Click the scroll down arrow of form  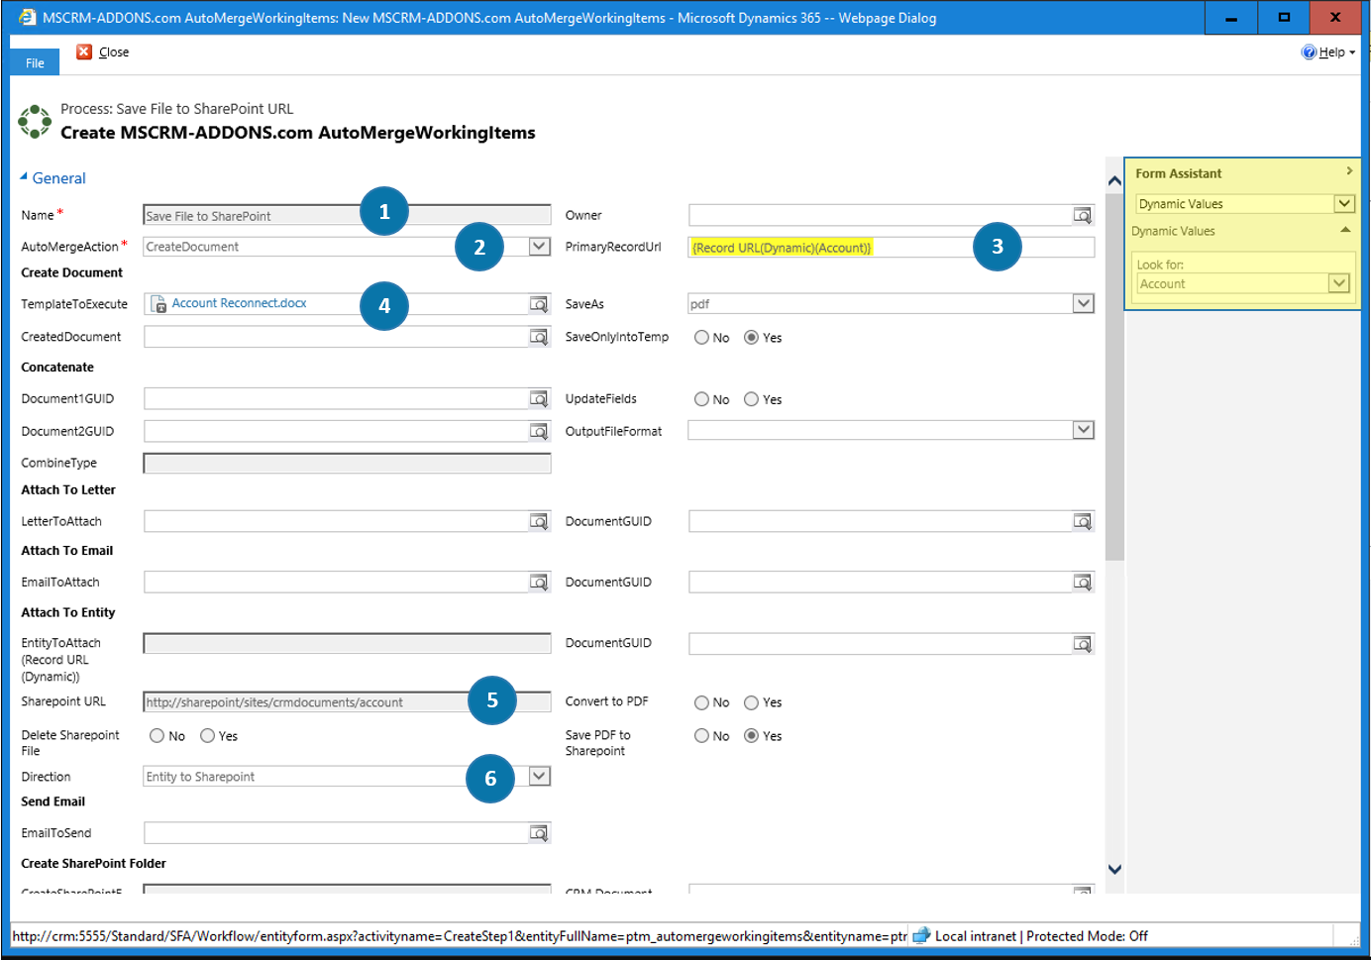click(x=1114, y=869)
